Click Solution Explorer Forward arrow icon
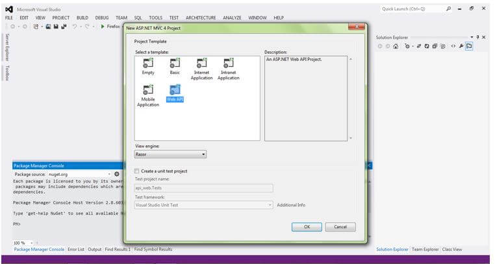 pyautogui.click(x=388, y=46)
